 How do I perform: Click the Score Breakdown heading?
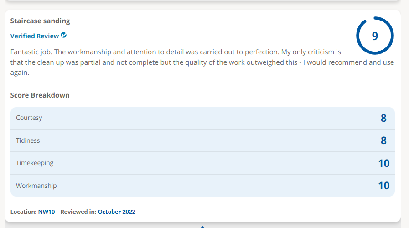[x=40, y=95]
